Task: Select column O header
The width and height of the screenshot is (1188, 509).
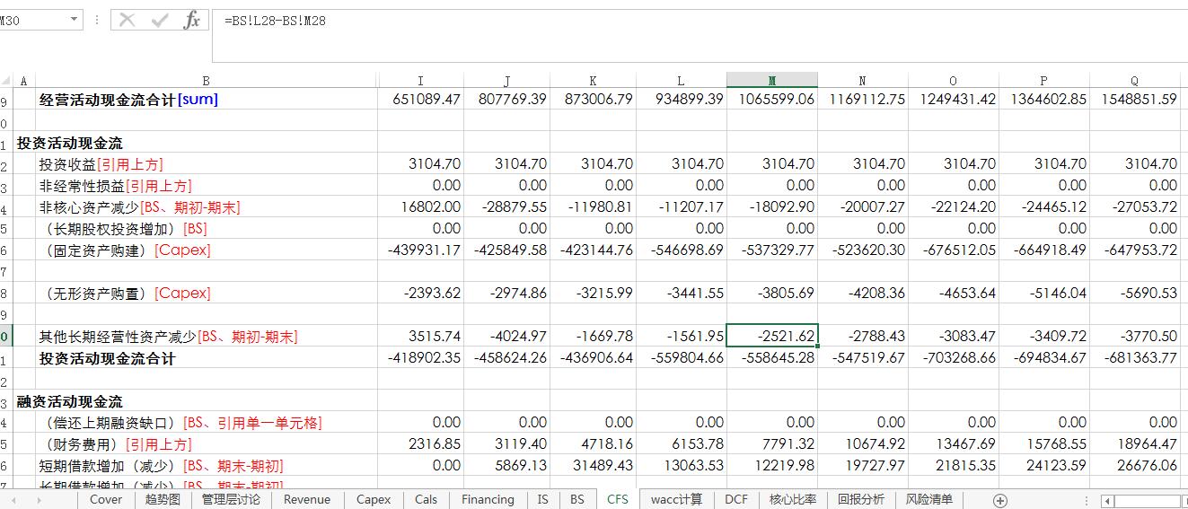Action: [954, 81]
